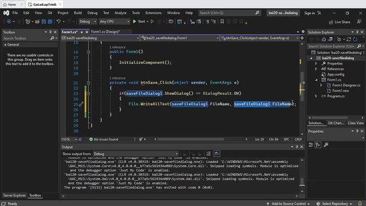This screenshot has width=366, height=206.
Task: Click notifications bell in status bar
Action: pos(360,204)
